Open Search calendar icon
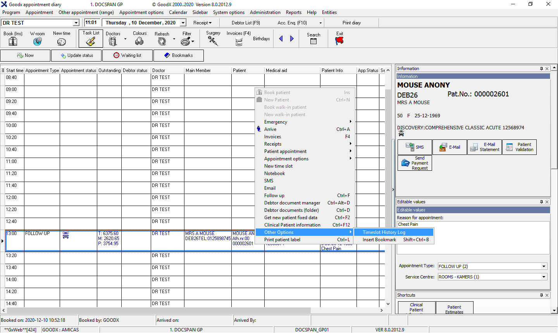Screen dimensions: 558x333 pyautogui.click(x=313, y=41)
